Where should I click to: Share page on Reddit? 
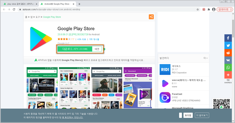point(228,53)
